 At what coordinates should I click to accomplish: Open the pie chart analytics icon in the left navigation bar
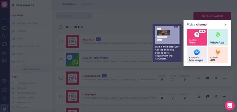4,53
